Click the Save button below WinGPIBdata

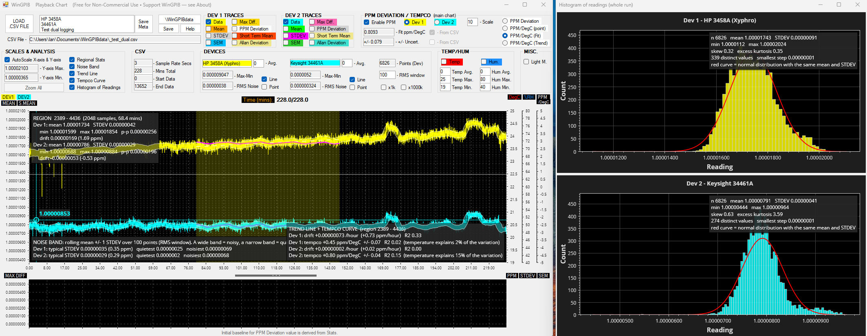(168, 29)
